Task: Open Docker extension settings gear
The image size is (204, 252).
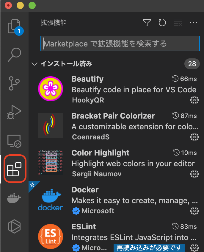Action: point(194,211)
